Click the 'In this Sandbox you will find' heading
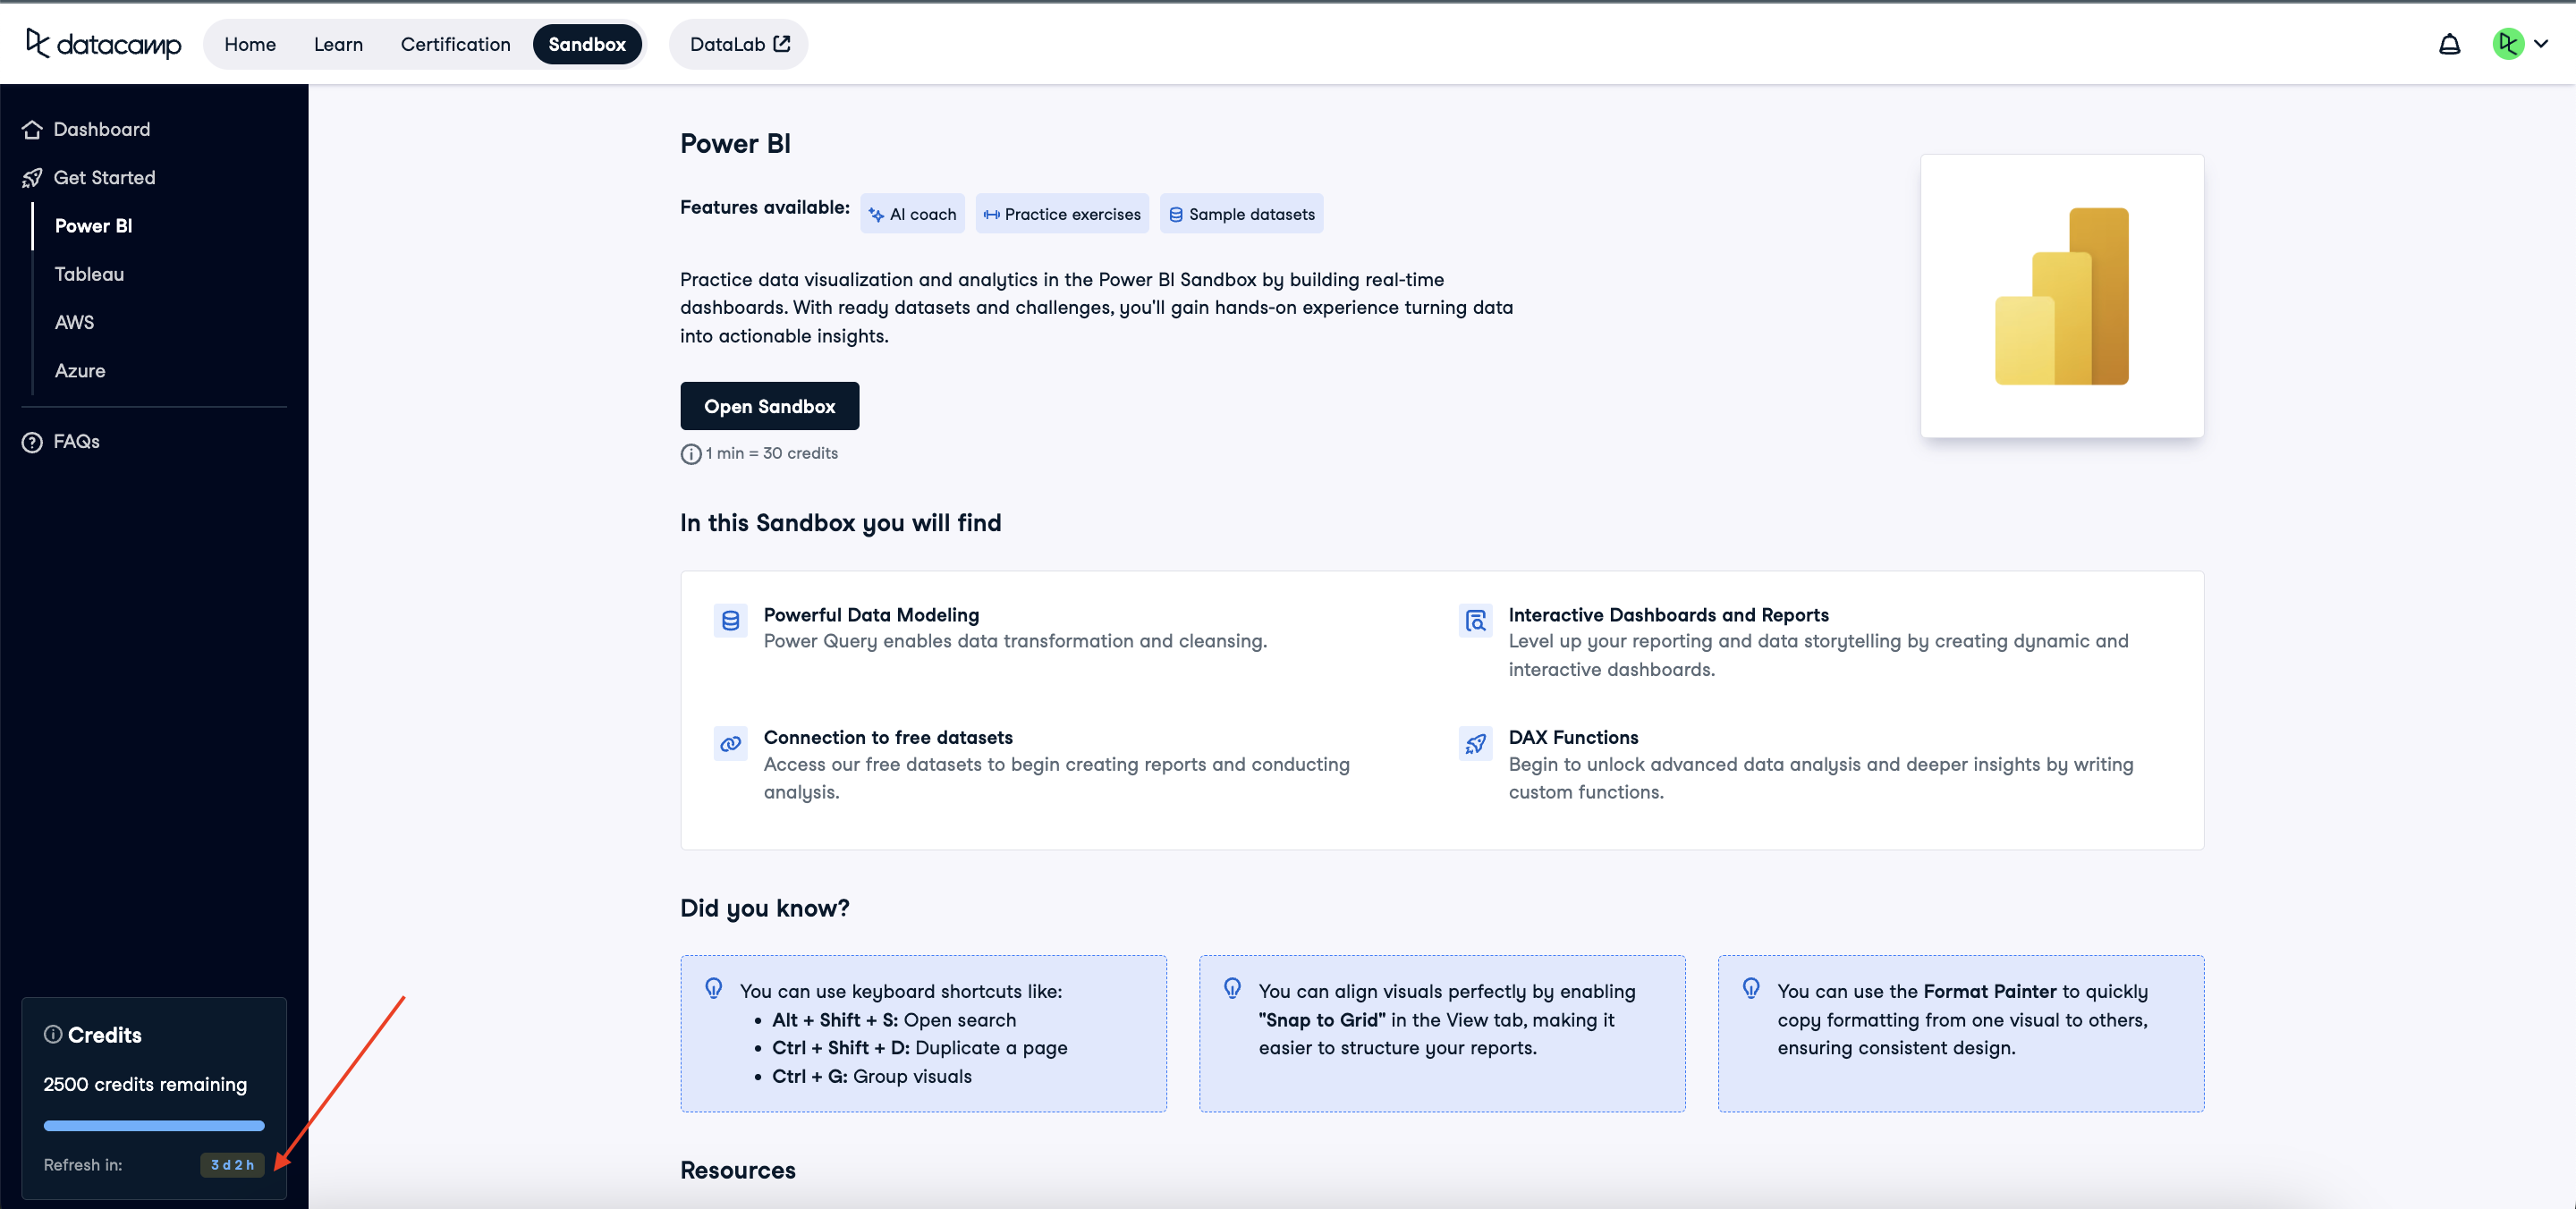This screenshot has height=1209, width=2576. pos(840,523)
